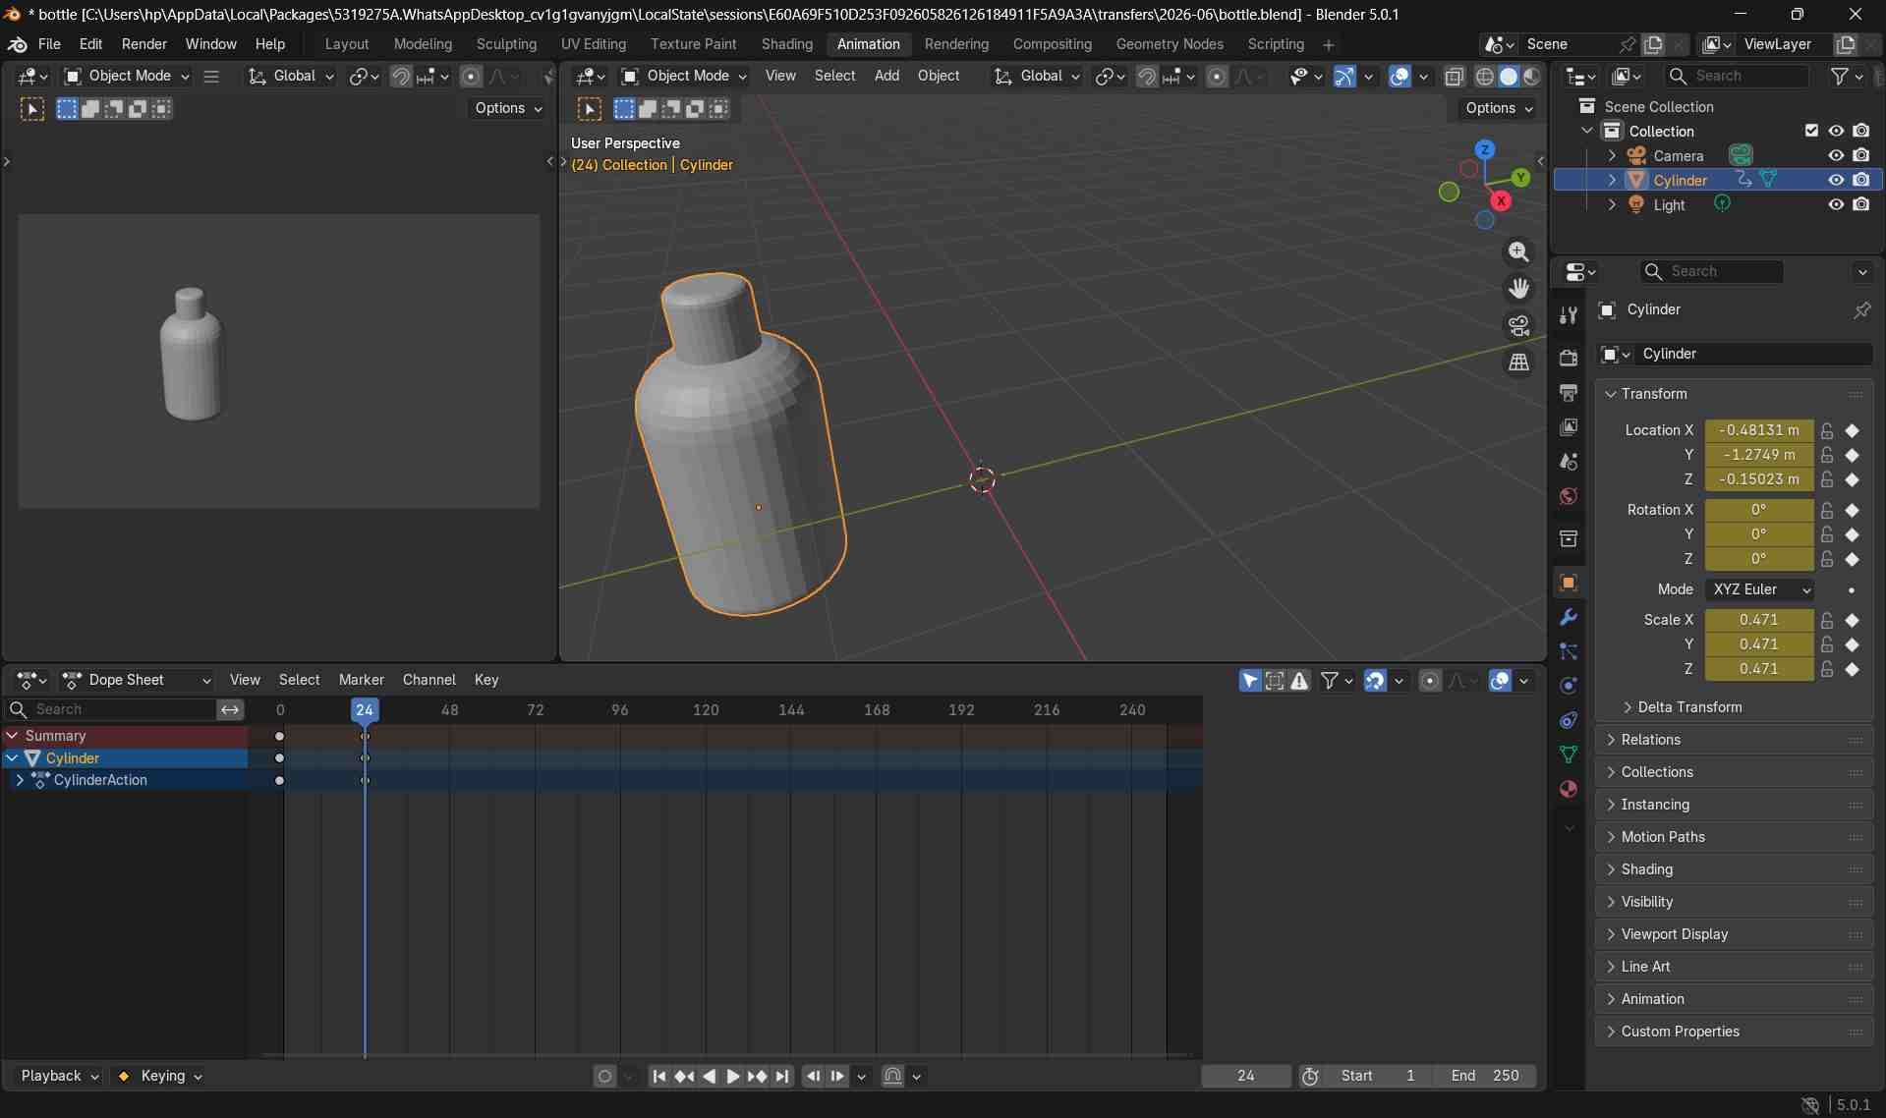Expand the Delta Transform section

[x=1688, y=707]
